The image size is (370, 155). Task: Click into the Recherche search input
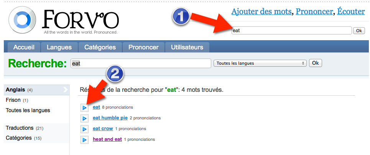141,64
